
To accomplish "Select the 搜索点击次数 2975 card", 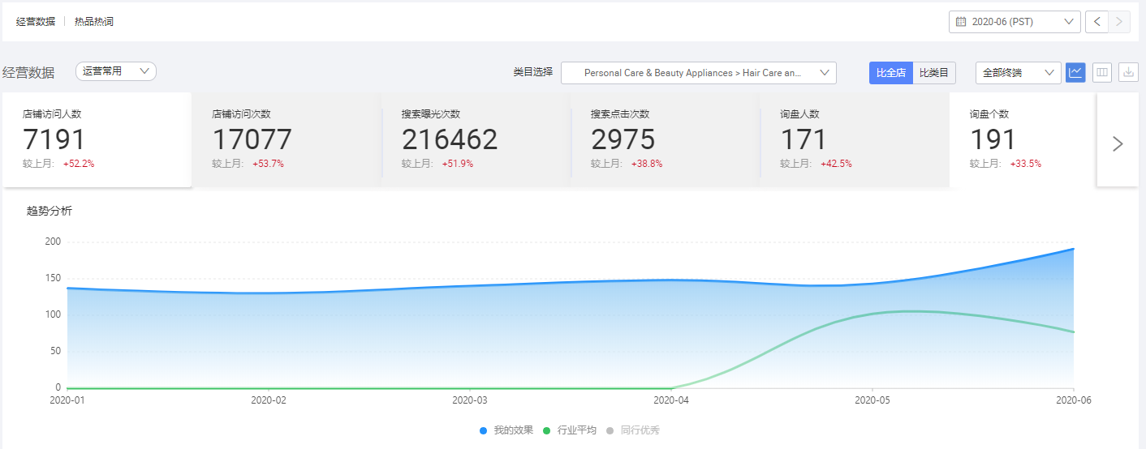I will (665, 139).
